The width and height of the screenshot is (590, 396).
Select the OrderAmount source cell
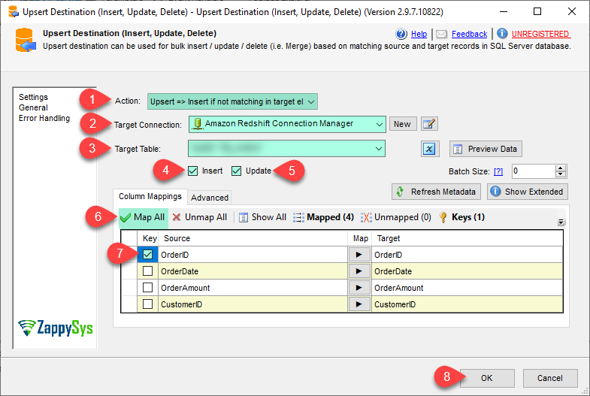[x=253, y=288]
